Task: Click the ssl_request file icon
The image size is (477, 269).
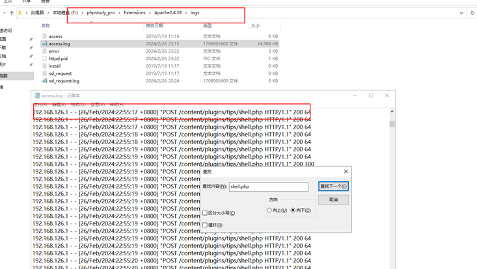Action: tap(45, 73)
